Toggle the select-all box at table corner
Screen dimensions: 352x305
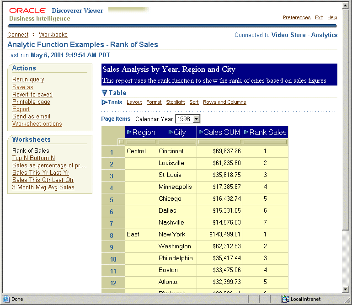121,142
